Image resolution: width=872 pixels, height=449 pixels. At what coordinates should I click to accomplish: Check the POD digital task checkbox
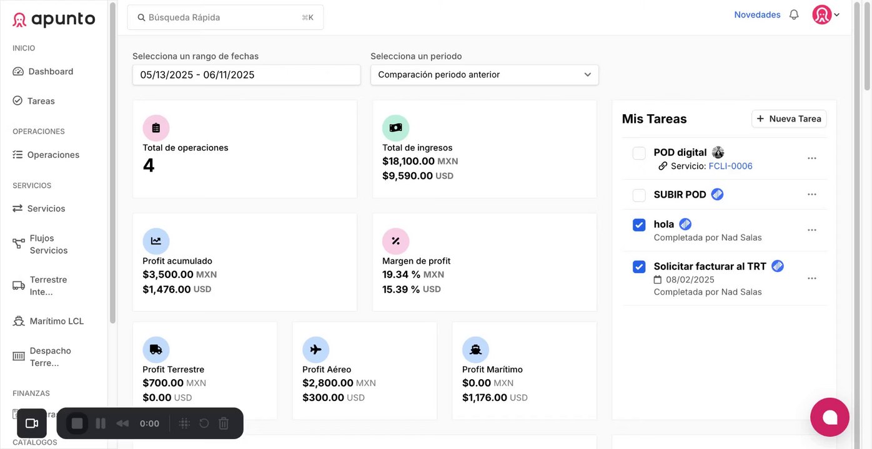(x=639, y=153)
